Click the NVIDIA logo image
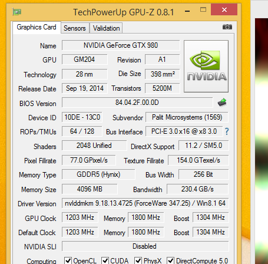Image resolution: width=268 pixels, height=264 pixels. [x=206, y=66]
